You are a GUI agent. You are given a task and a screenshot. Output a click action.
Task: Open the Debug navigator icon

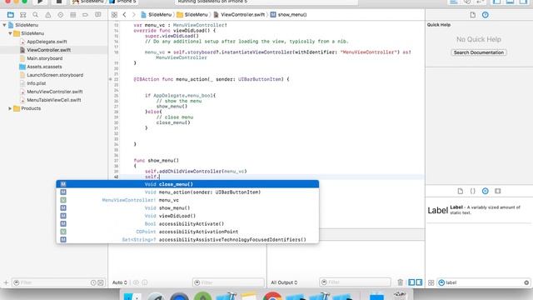point(72,15)
